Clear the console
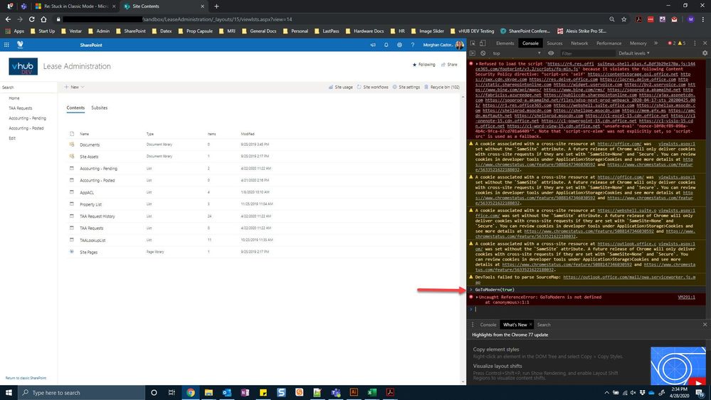Image resolution: width=711 pixels, height=400 pixels. [x=483, y=53]
